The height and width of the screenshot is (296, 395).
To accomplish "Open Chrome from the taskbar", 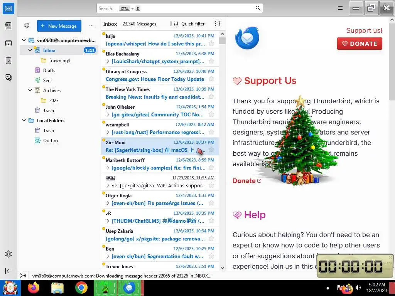I will point(81,288).
